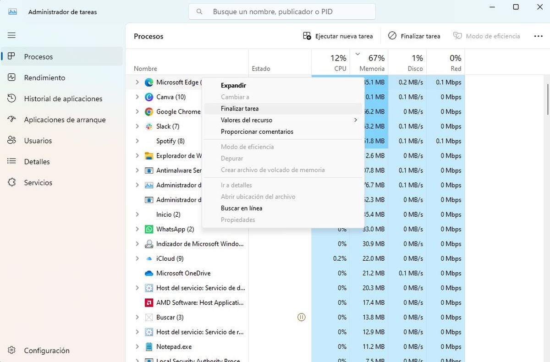Viewport: 550px width, 362px height.
Task: Choose Expandir from the context menu
Action: (233, 85)
